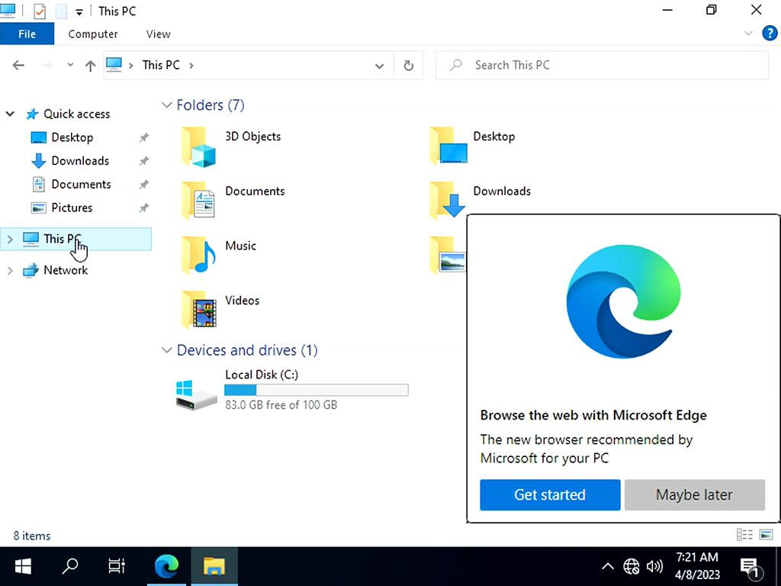Click the "8 items" status text
The height and width of the screenshot is (586, 781).
click(x=32, y=536)
